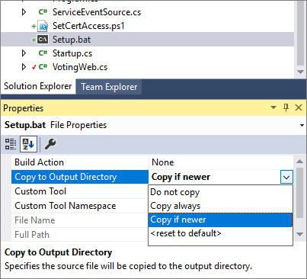This screenshot has width=307, height=279.
Task: Expand the ServiceEventSource.cs node
Action: tap(24, 12)
